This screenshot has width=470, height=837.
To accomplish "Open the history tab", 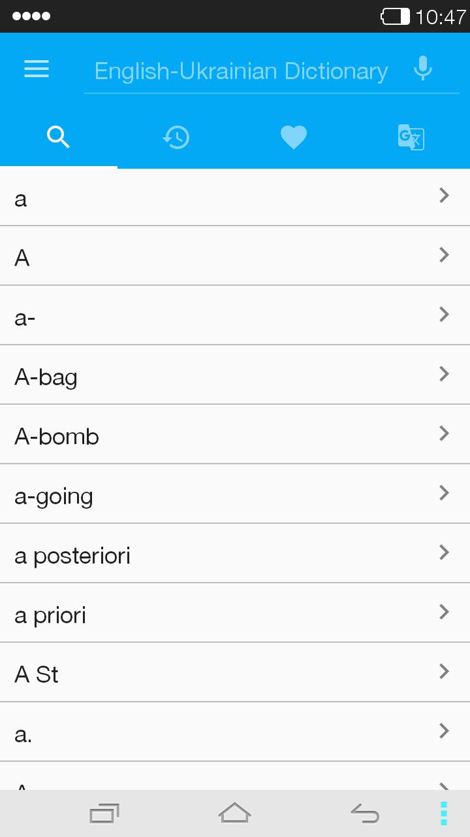I will tap(176, 137).
